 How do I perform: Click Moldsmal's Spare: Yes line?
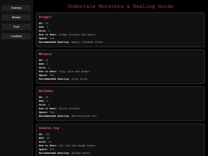pyautogui.click(x=47, y=112)
